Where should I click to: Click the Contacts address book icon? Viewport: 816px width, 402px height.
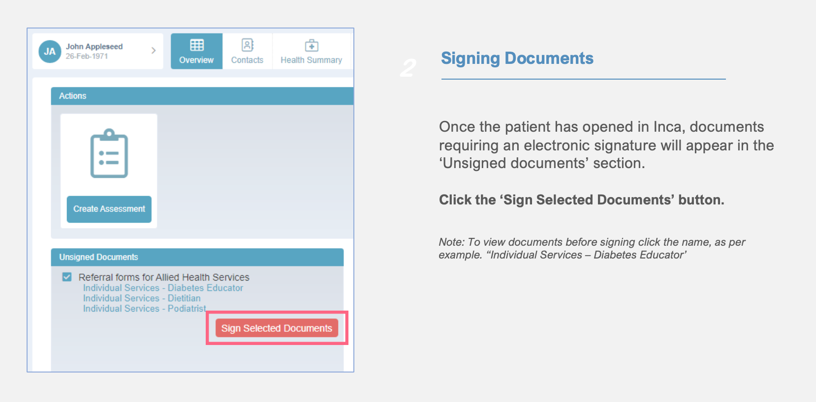click(248, 45)
